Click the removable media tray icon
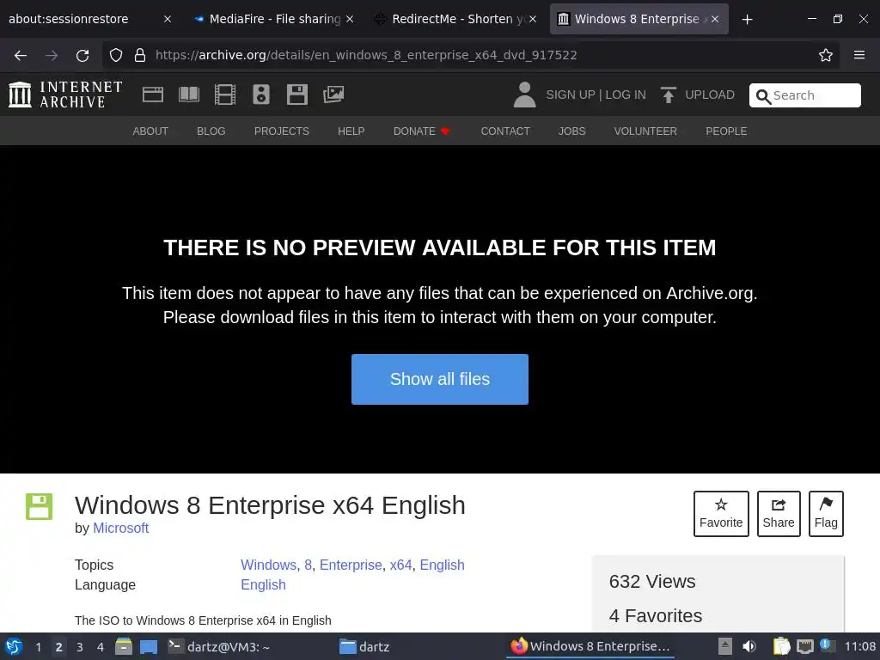The image size is (880, 660). (725, 646)
